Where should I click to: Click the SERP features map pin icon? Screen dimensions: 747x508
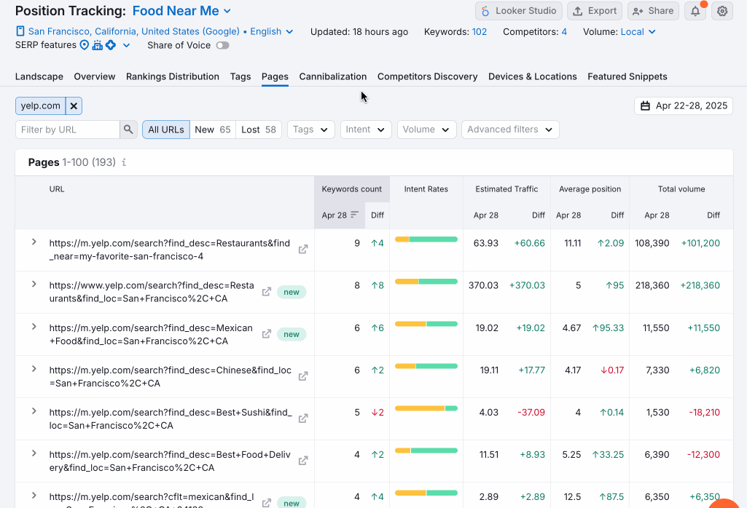coord(84,45)
